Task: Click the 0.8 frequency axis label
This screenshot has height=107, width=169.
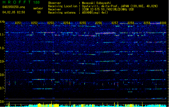Action: click(x=2, y=75)
